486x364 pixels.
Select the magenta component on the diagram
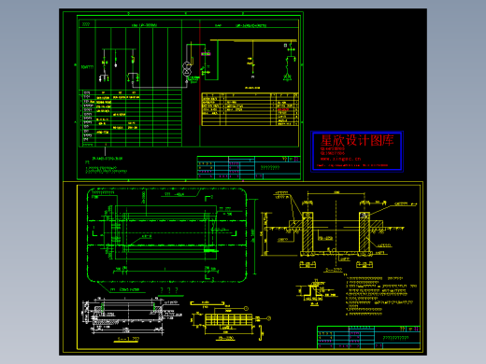point(206,54)
